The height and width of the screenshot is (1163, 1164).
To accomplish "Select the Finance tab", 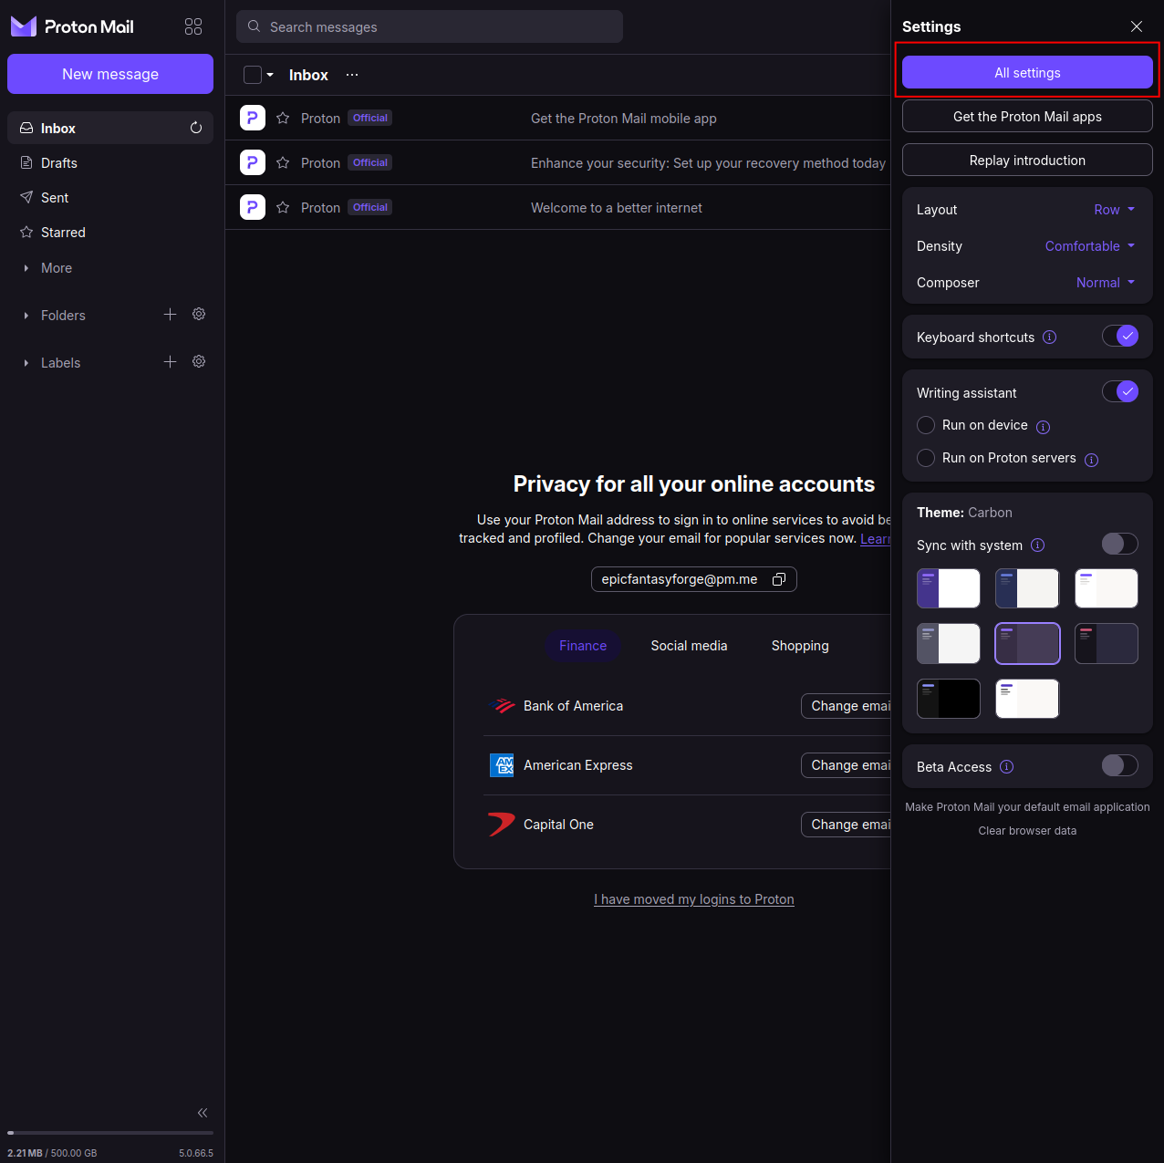I will coord(583,645).
